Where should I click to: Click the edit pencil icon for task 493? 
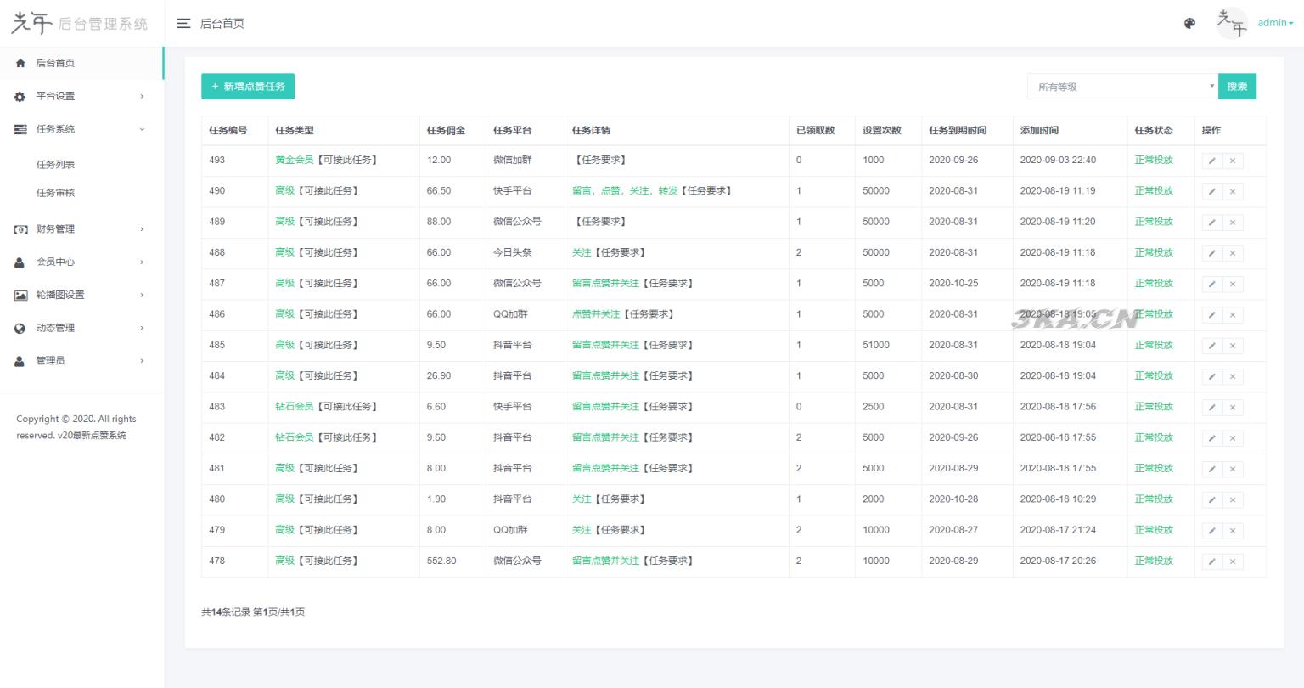(x=1211, y=161)
